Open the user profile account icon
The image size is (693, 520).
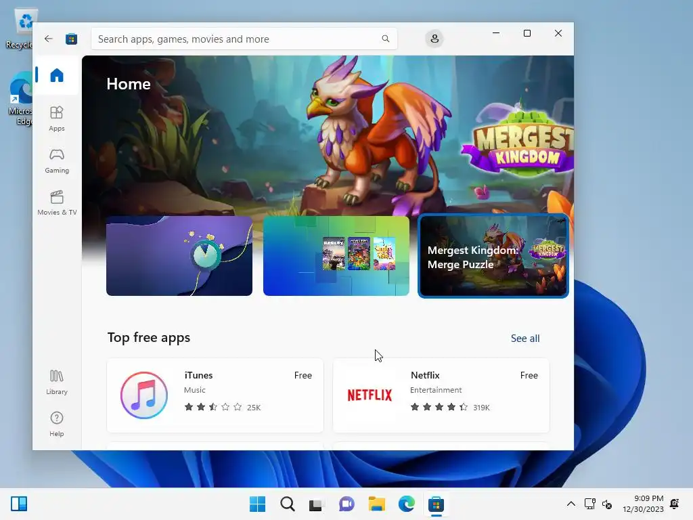pos(434,39)
